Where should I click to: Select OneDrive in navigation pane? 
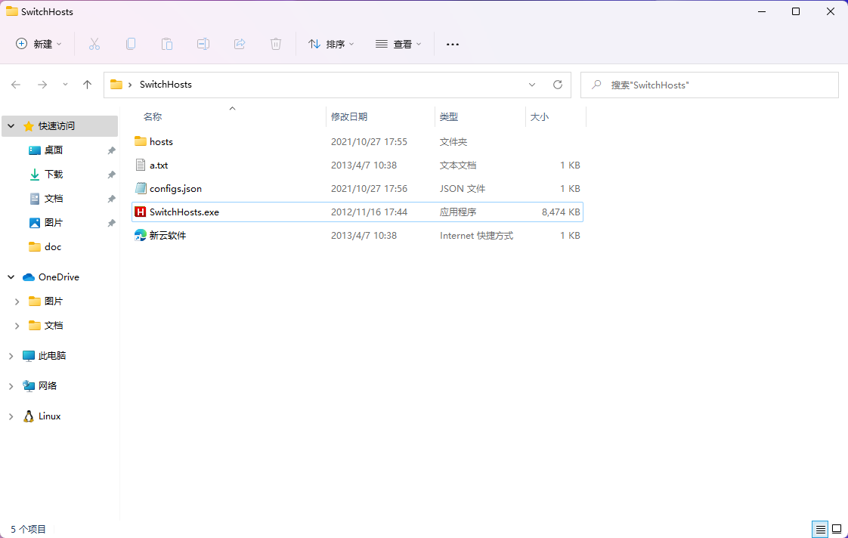point(60,277)
